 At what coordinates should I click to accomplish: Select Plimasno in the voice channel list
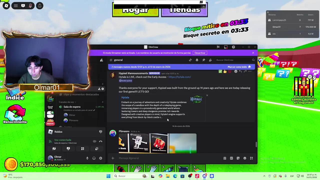point(73,120)
